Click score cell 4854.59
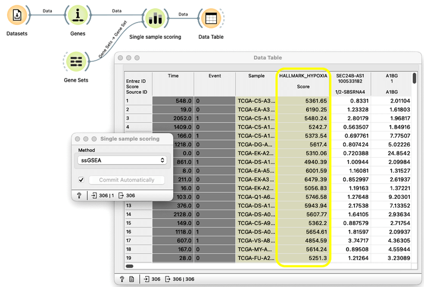The width and height of the screenshot is (424, 287). [x=303, y=241]
